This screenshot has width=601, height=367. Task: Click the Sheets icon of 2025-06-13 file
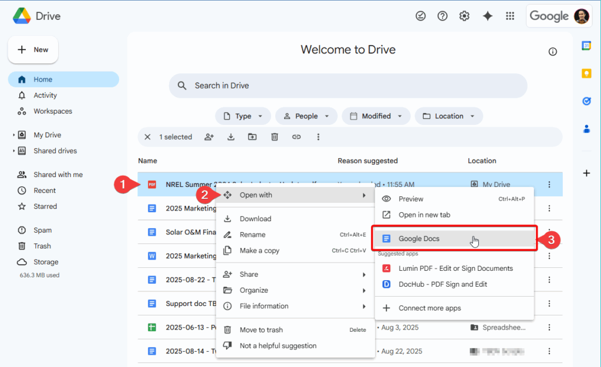(x=152, y=327)
